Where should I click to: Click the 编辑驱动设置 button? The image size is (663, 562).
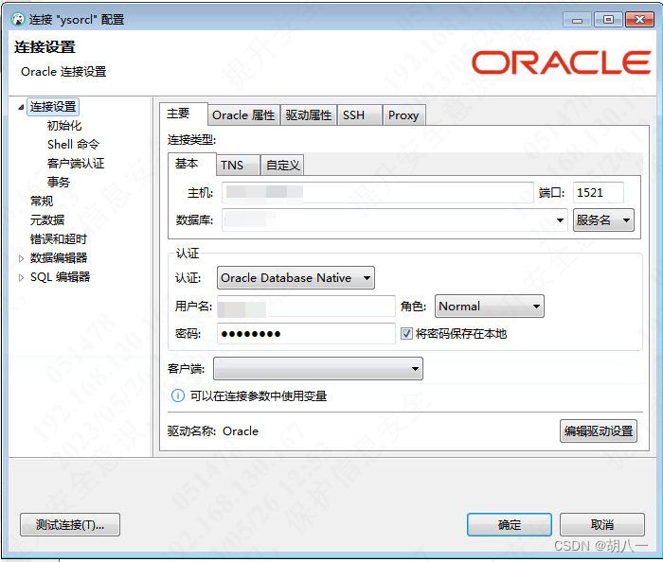pos(599,430)
